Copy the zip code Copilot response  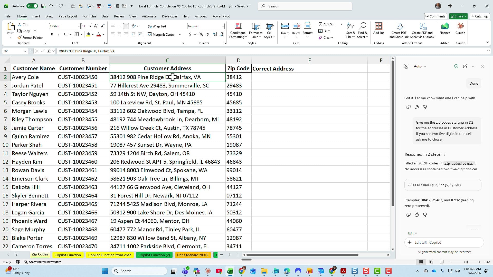pyautogui.click(x=409, y=215)
